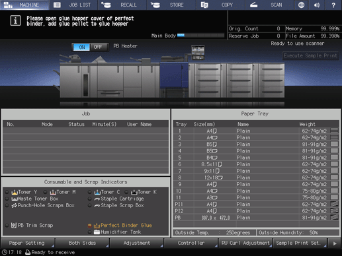The height and width of the screenshot is (256, 342).
Task: Click the Memory 99.999% value
Action: (x=329, y=28)
